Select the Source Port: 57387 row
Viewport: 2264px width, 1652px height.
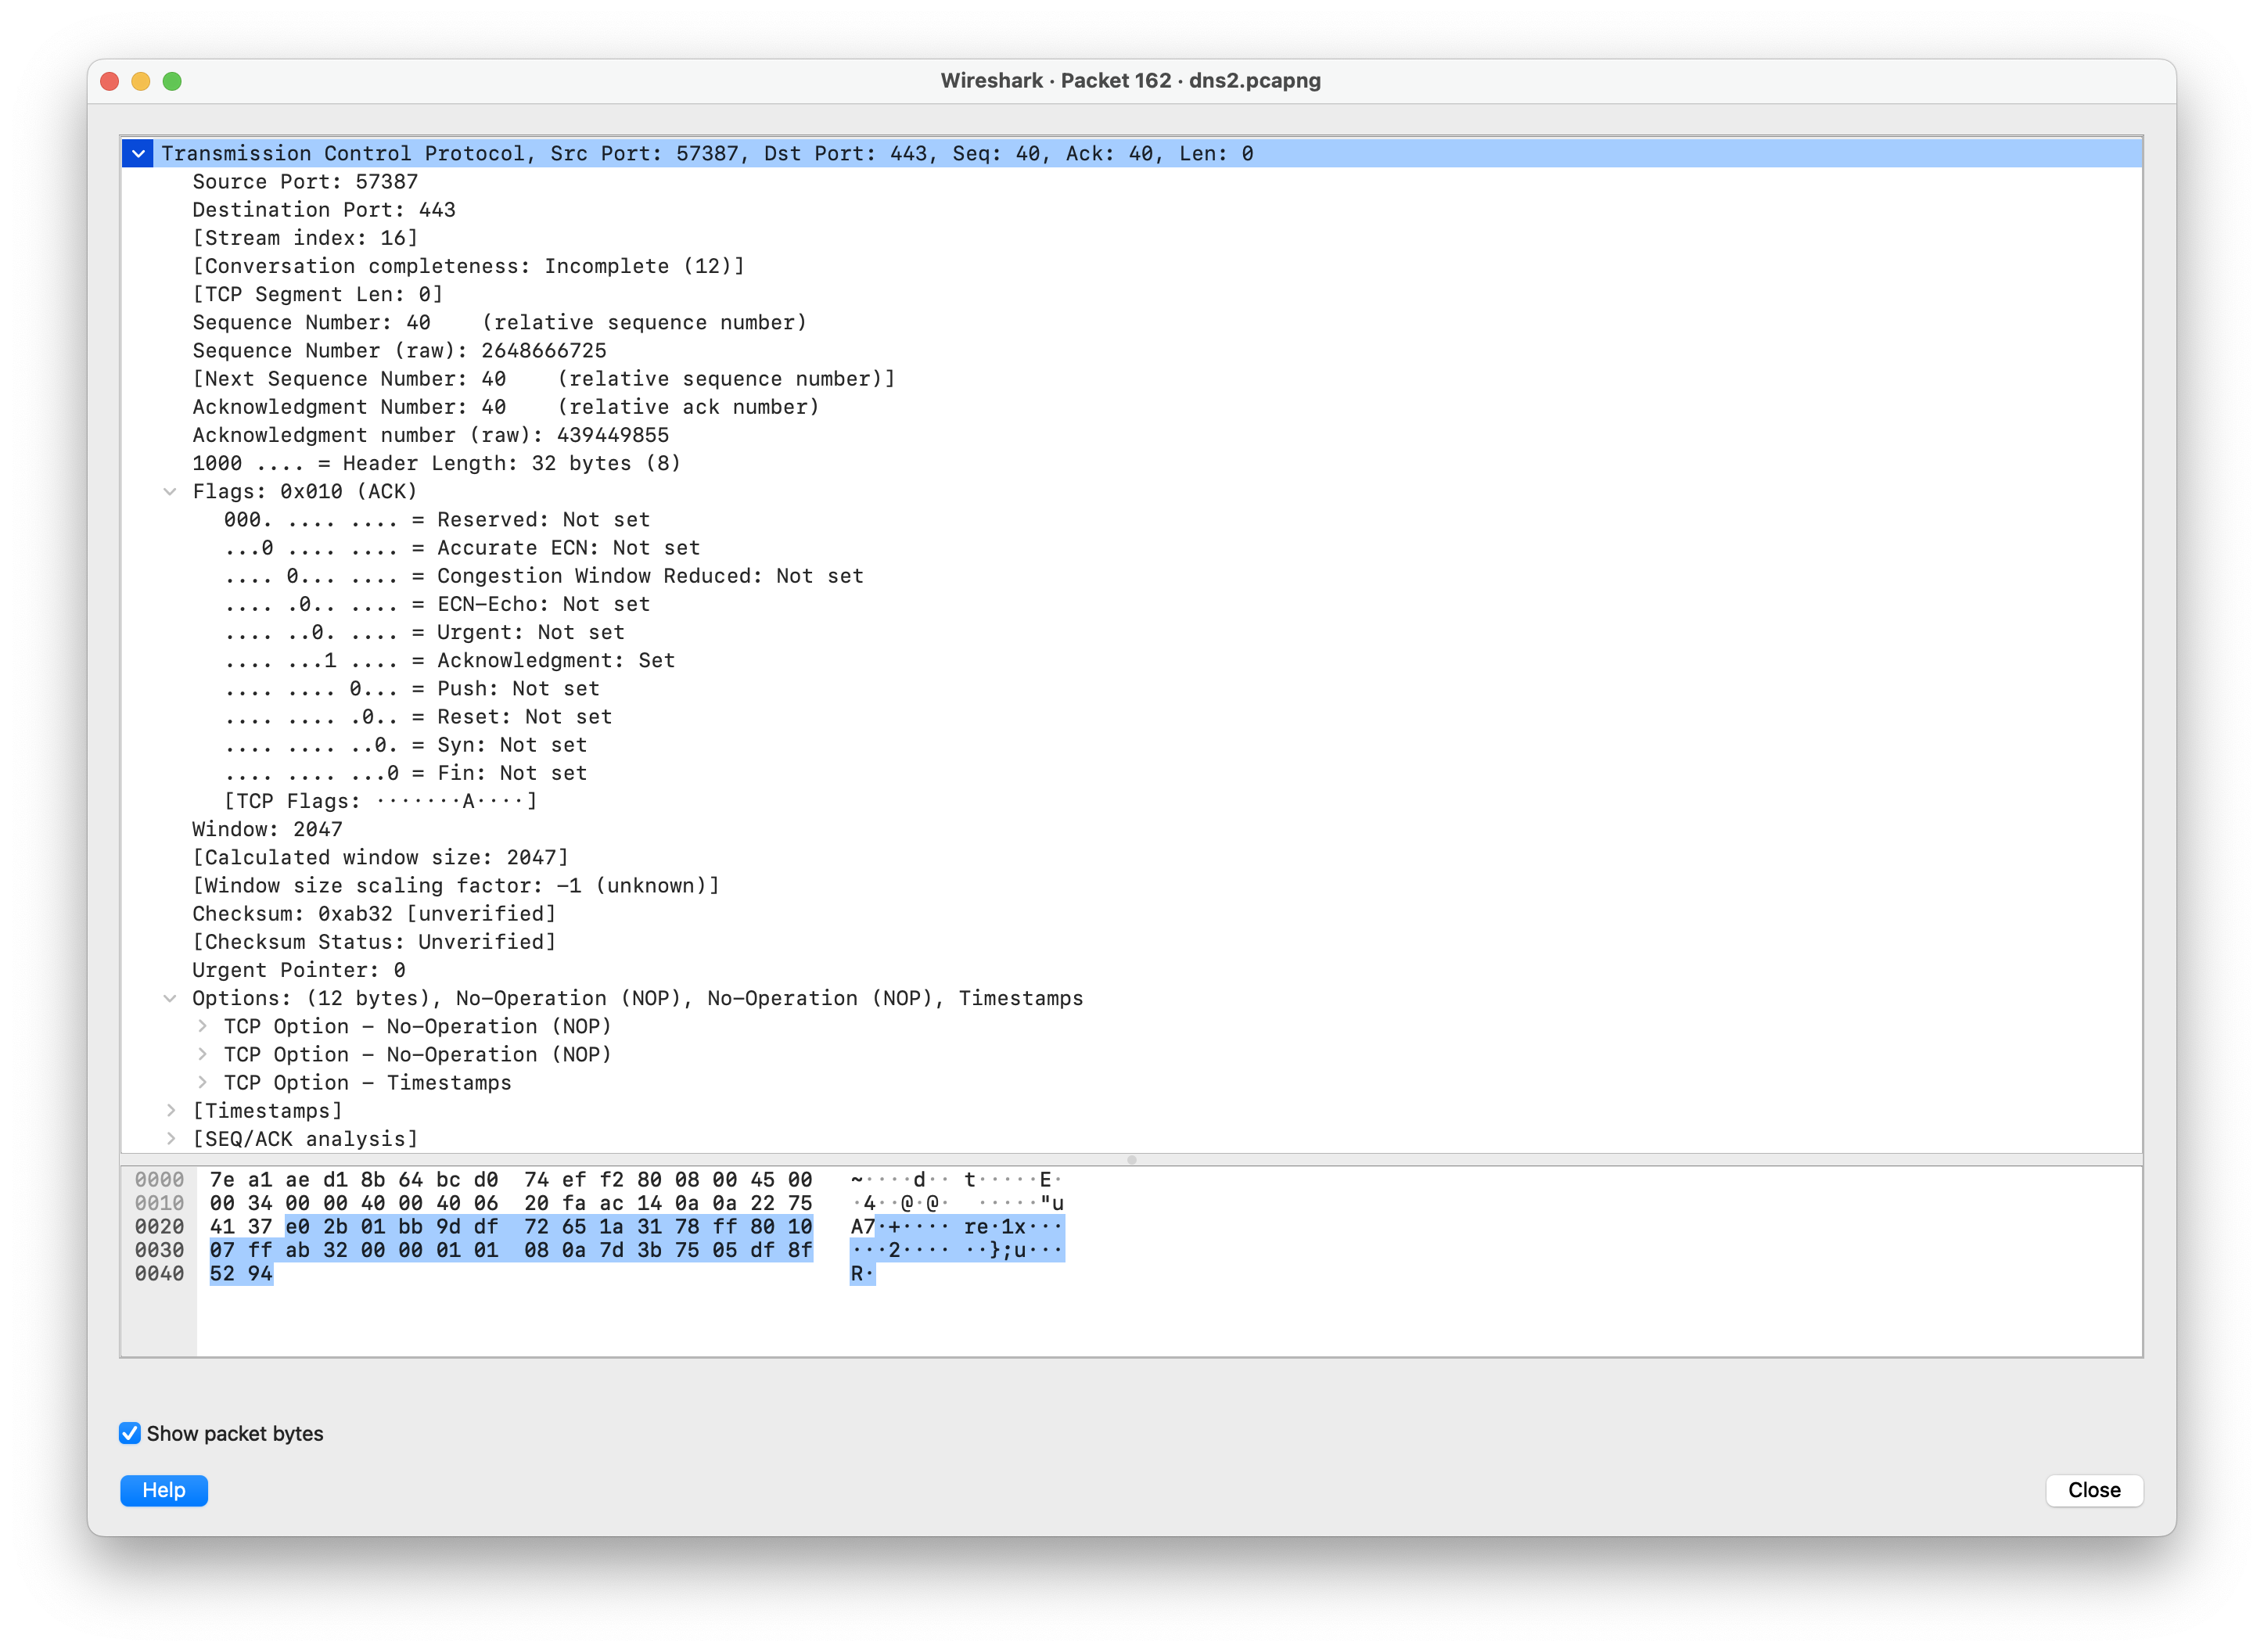[x=1132, y=181]
